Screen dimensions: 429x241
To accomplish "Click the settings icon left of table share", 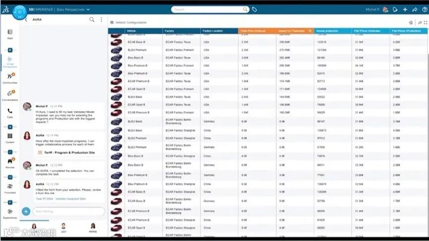I will 411,22.
